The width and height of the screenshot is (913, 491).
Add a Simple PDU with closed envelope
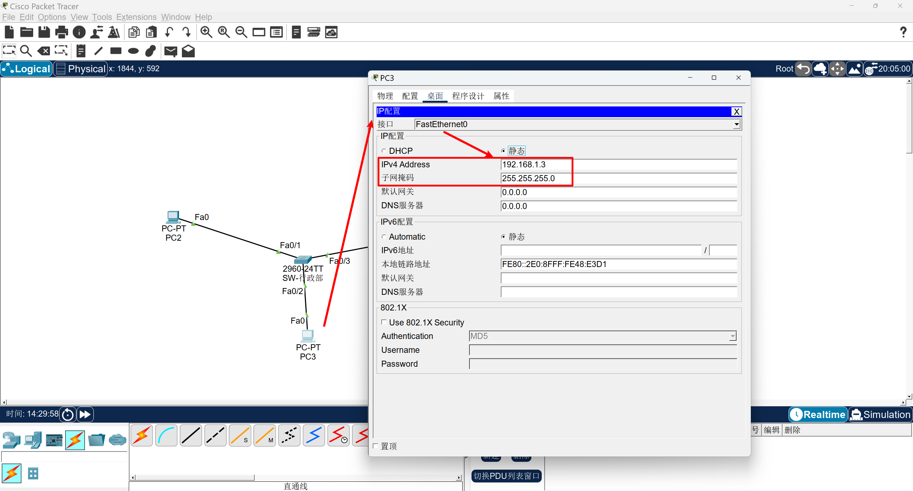point(171,51)
